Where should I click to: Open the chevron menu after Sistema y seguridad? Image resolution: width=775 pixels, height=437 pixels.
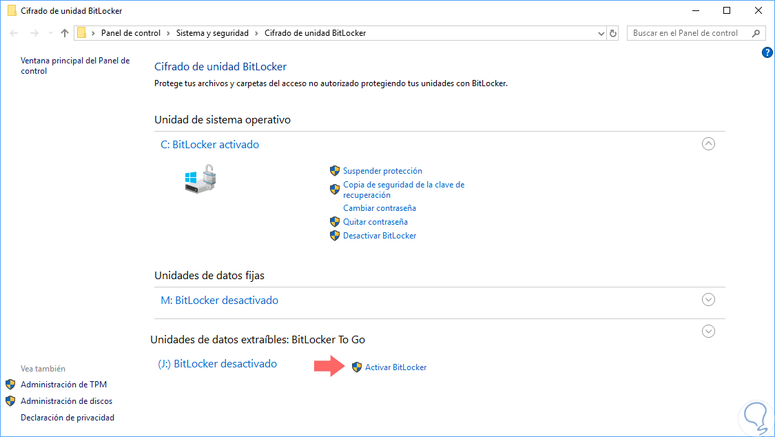tap(256, 33)
